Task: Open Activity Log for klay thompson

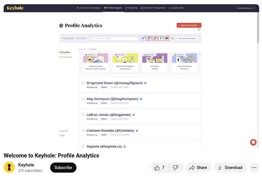Action: point(92,103)
